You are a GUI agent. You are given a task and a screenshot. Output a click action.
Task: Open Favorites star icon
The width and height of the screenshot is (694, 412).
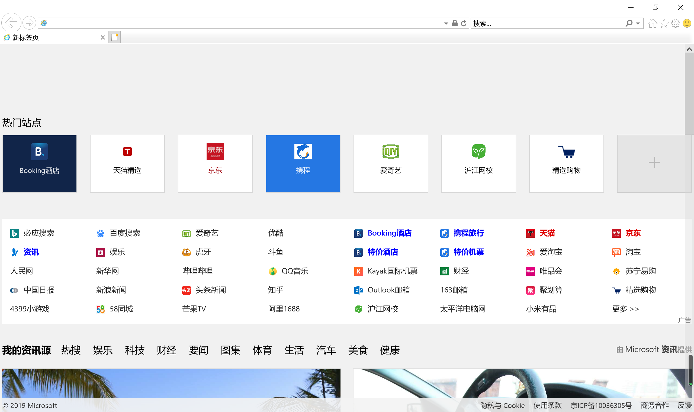664,23
